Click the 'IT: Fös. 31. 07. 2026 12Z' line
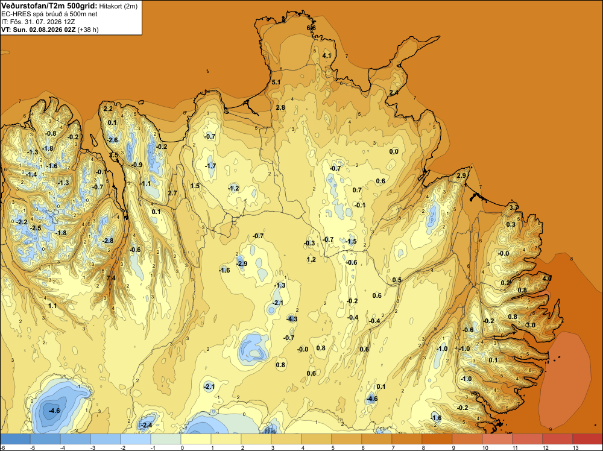This screenshot has height=451, width=603. coord(38,22)
